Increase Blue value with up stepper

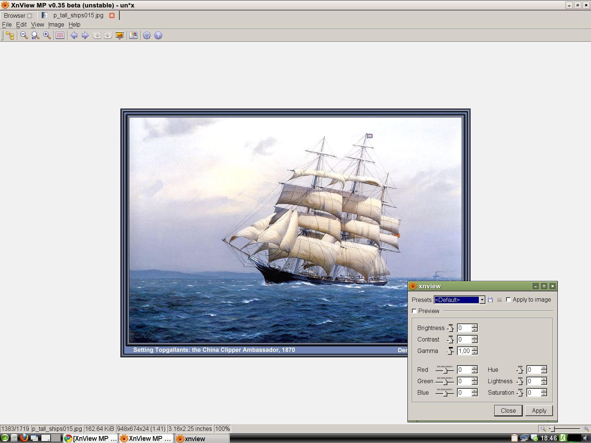coord(475,391)
